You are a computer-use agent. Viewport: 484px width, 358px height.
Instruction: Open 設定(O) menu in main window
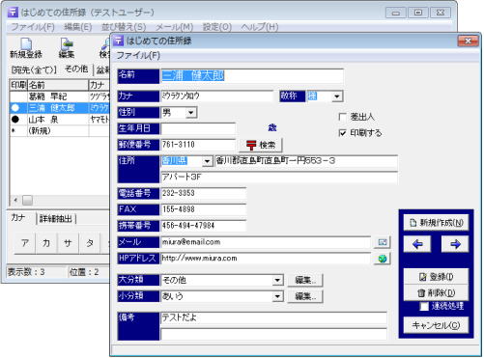pyautogui.click(x=217, y=27)
